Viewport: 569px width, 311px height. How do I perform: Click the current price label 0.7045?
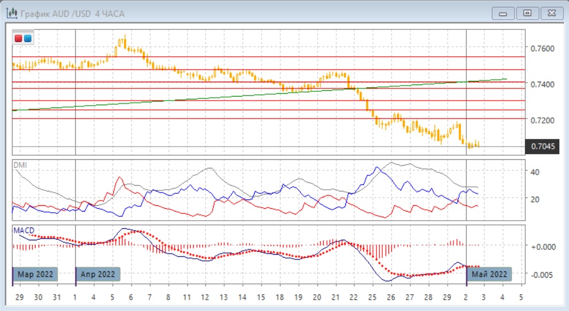click(543, 147)
